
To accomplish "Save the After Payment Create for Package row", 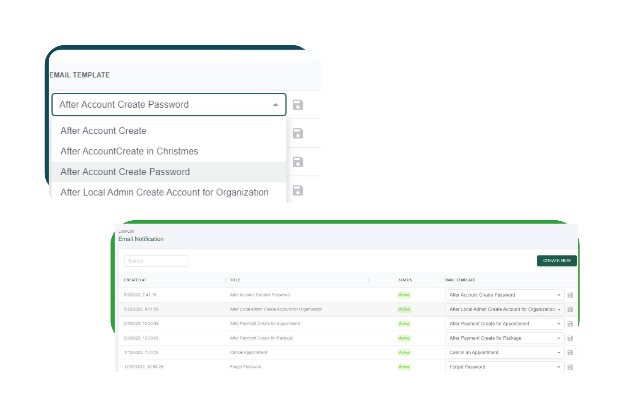I will coord(570,338).
